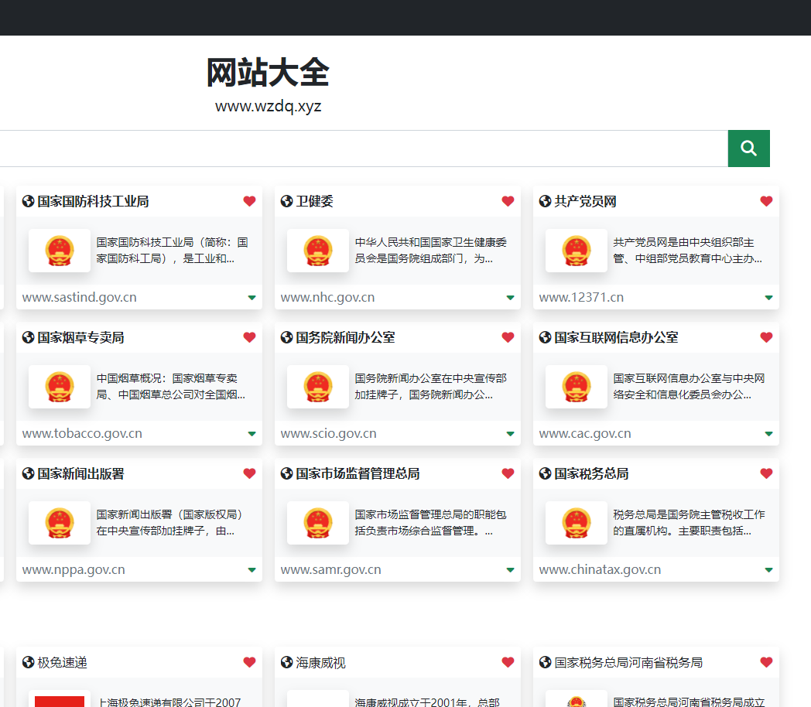The height and width of the screenshot is (707, 811).
Task: Expand dropdown arrow beside www.cac.gov.cn
Action: [769, 434]
